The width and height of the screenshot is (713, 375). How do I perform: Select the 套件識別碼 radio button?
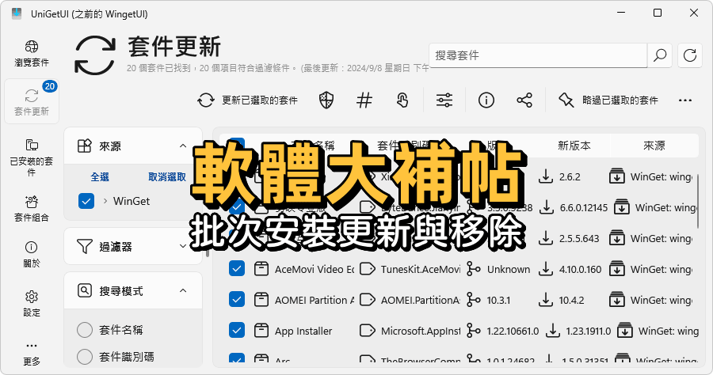point(85,357)
